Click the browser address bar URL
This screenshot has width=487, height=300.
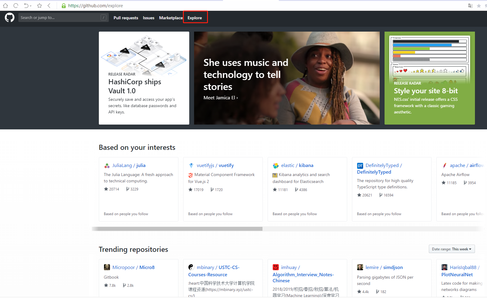point(96,6)
